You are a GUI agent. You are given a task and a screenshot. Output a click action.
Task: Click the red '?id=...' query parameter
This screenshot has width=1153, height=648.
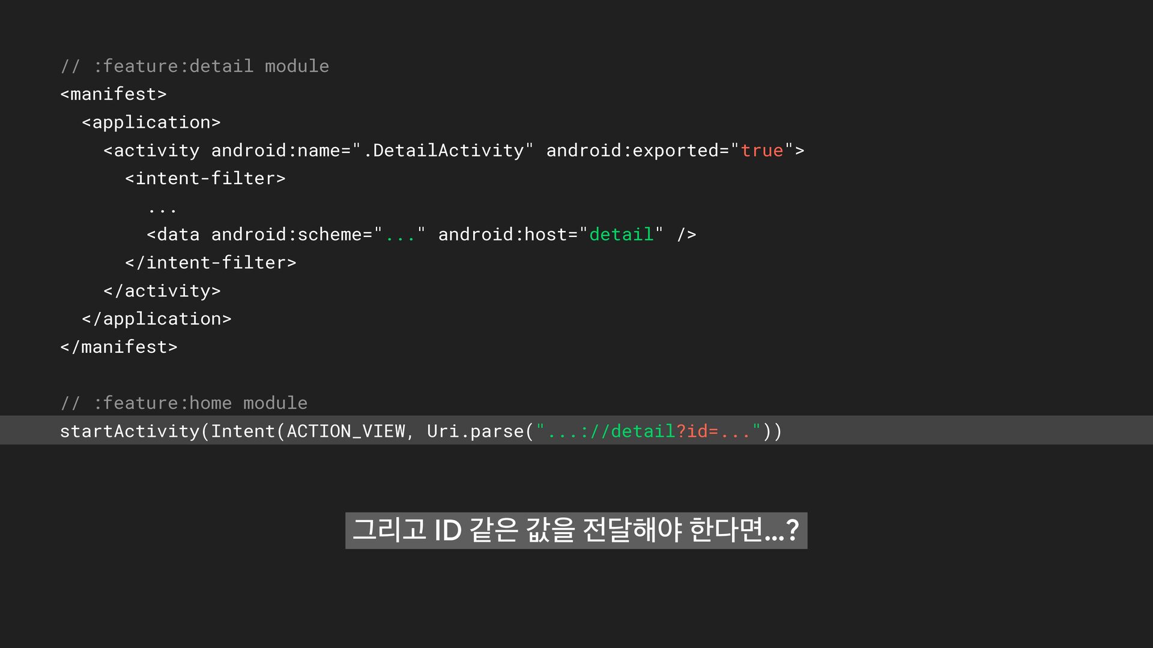(713, 431)
